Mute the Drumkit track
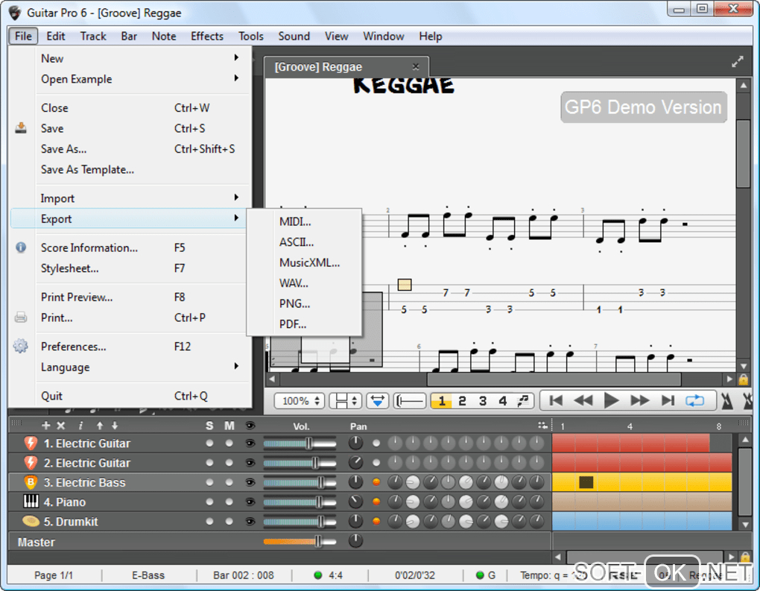 [x=229, y=521]
